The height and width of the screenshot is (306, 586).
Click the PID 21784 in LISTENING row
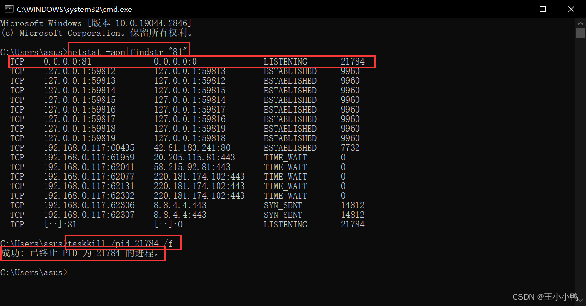click(x=353, y=61)
